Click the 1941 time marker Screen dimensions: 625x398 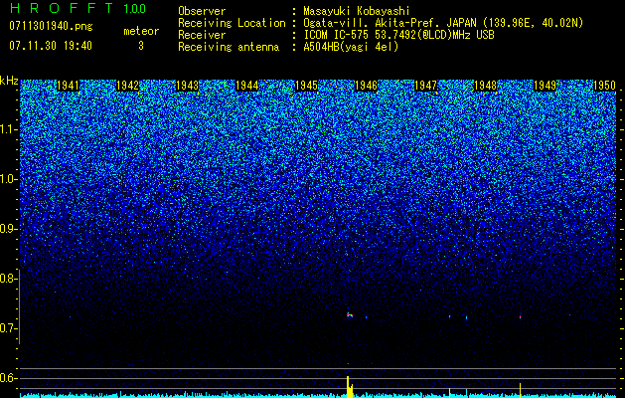pyautogui.click(x=68, y=86)
